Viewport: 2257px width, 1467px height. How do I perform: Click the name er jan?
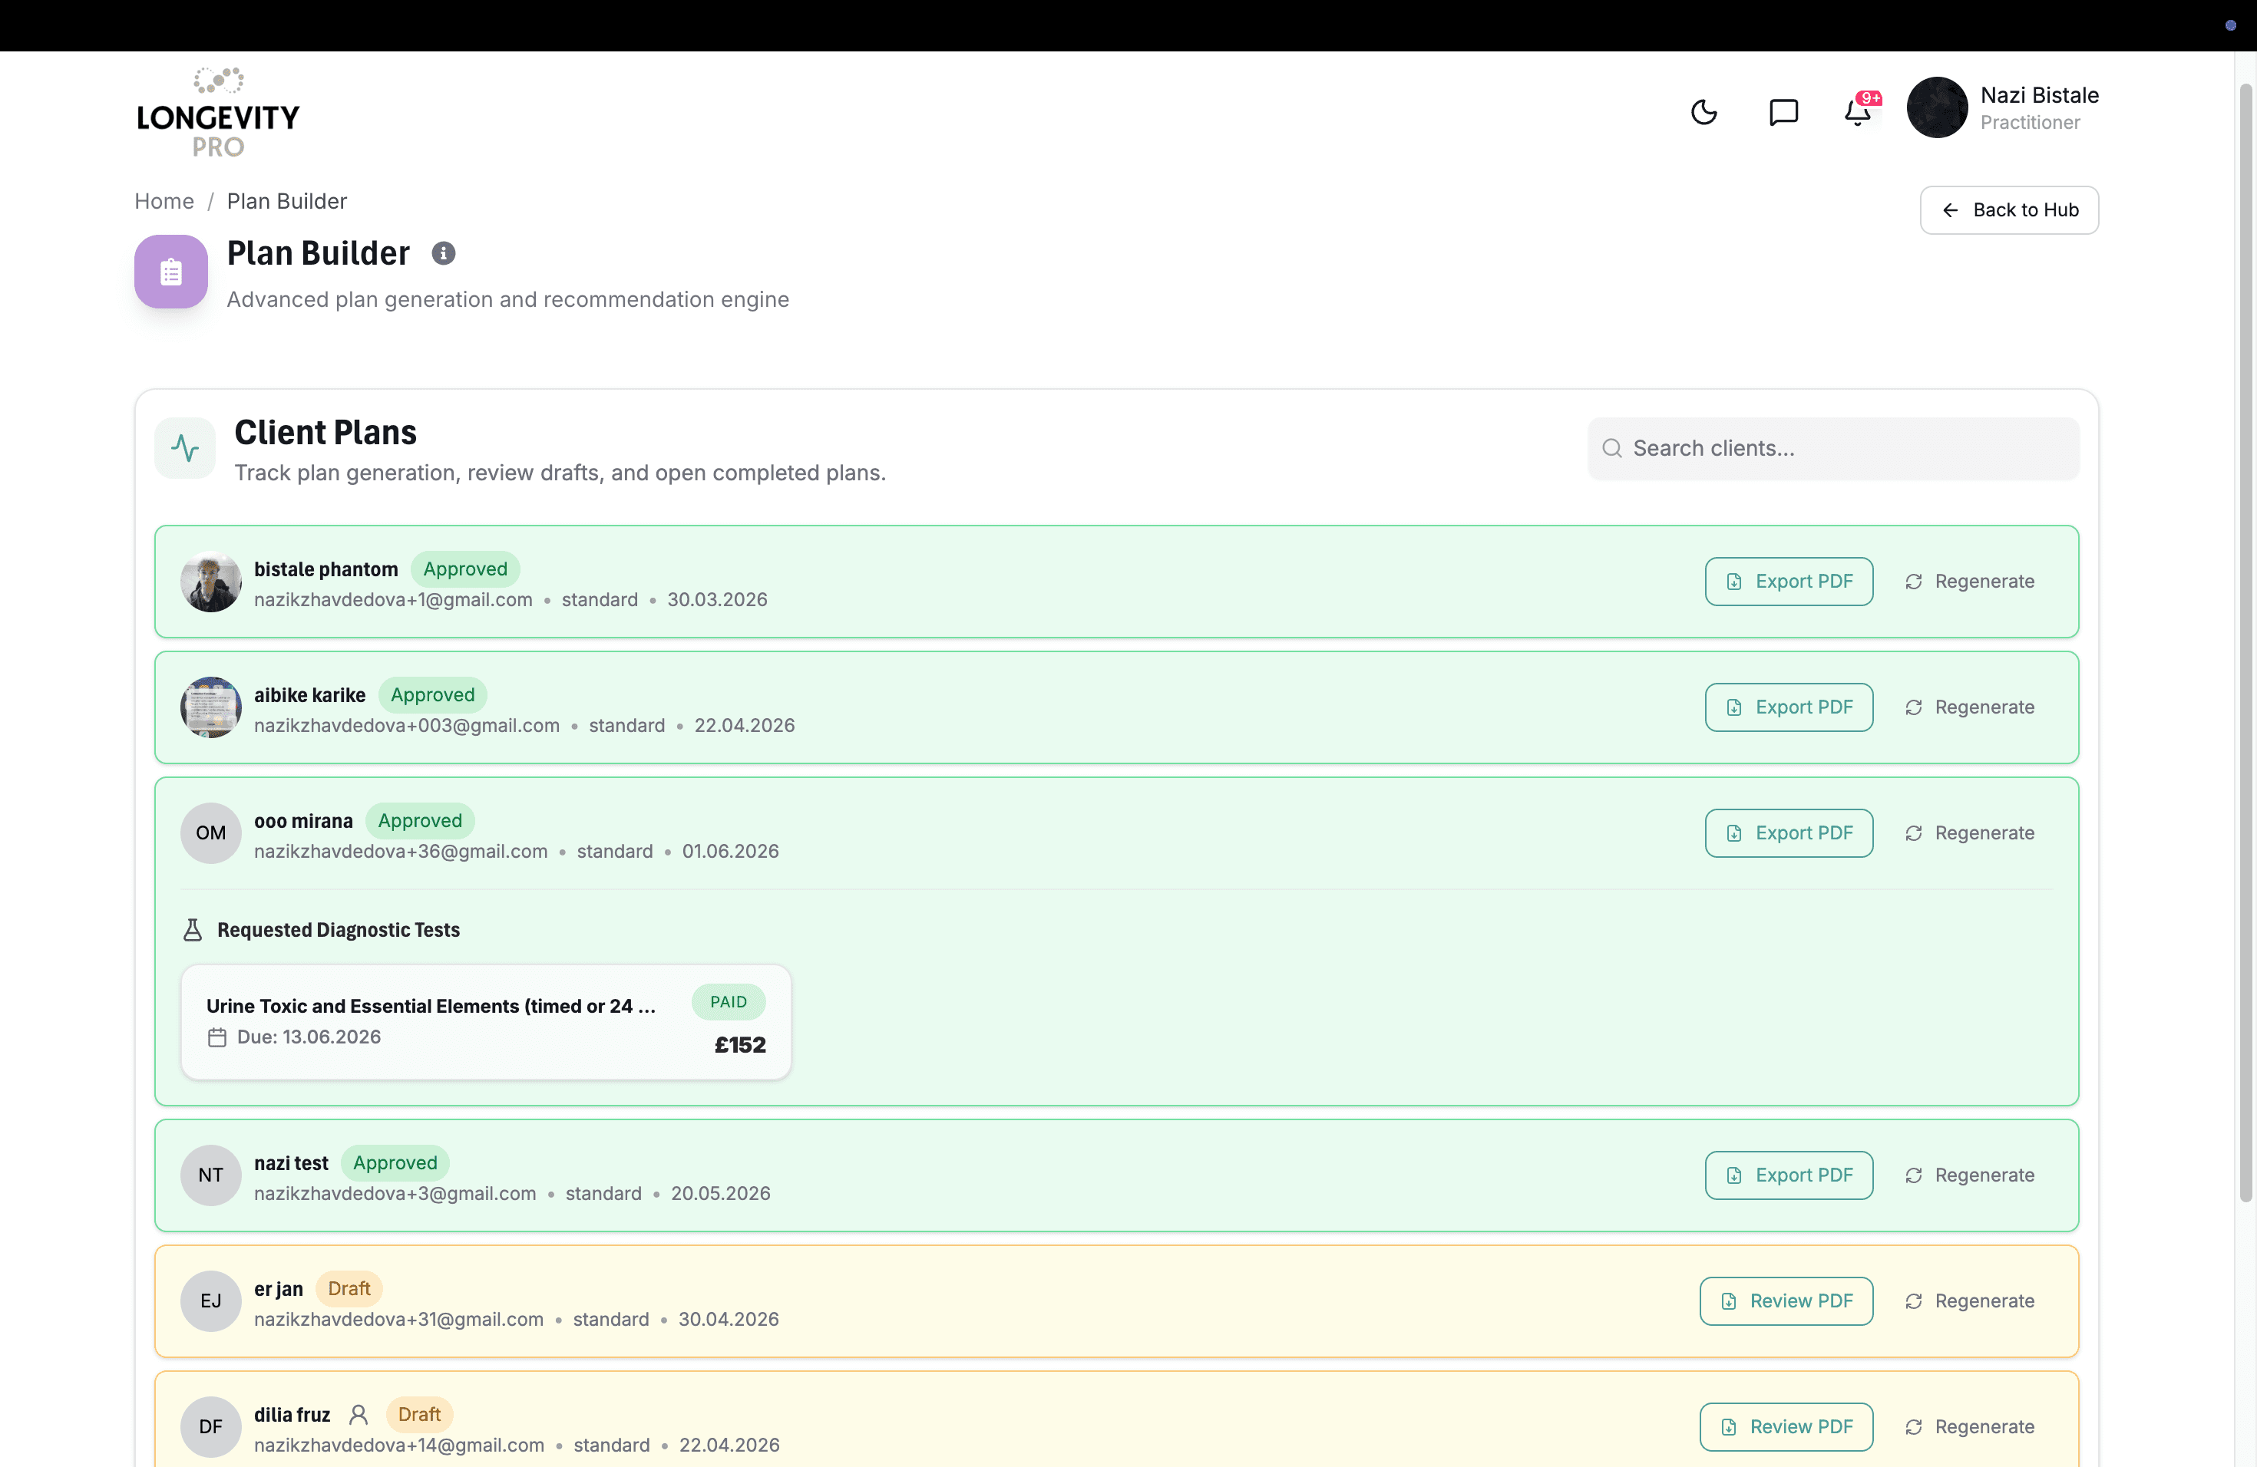[279, 1289]
